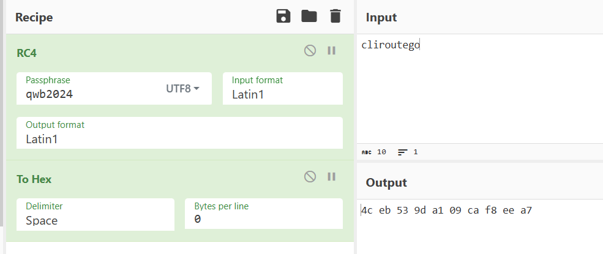This screenshot has height=254, width=603.
Task: Open the RC4 Output format selector
Action: (x=179, y=133)
